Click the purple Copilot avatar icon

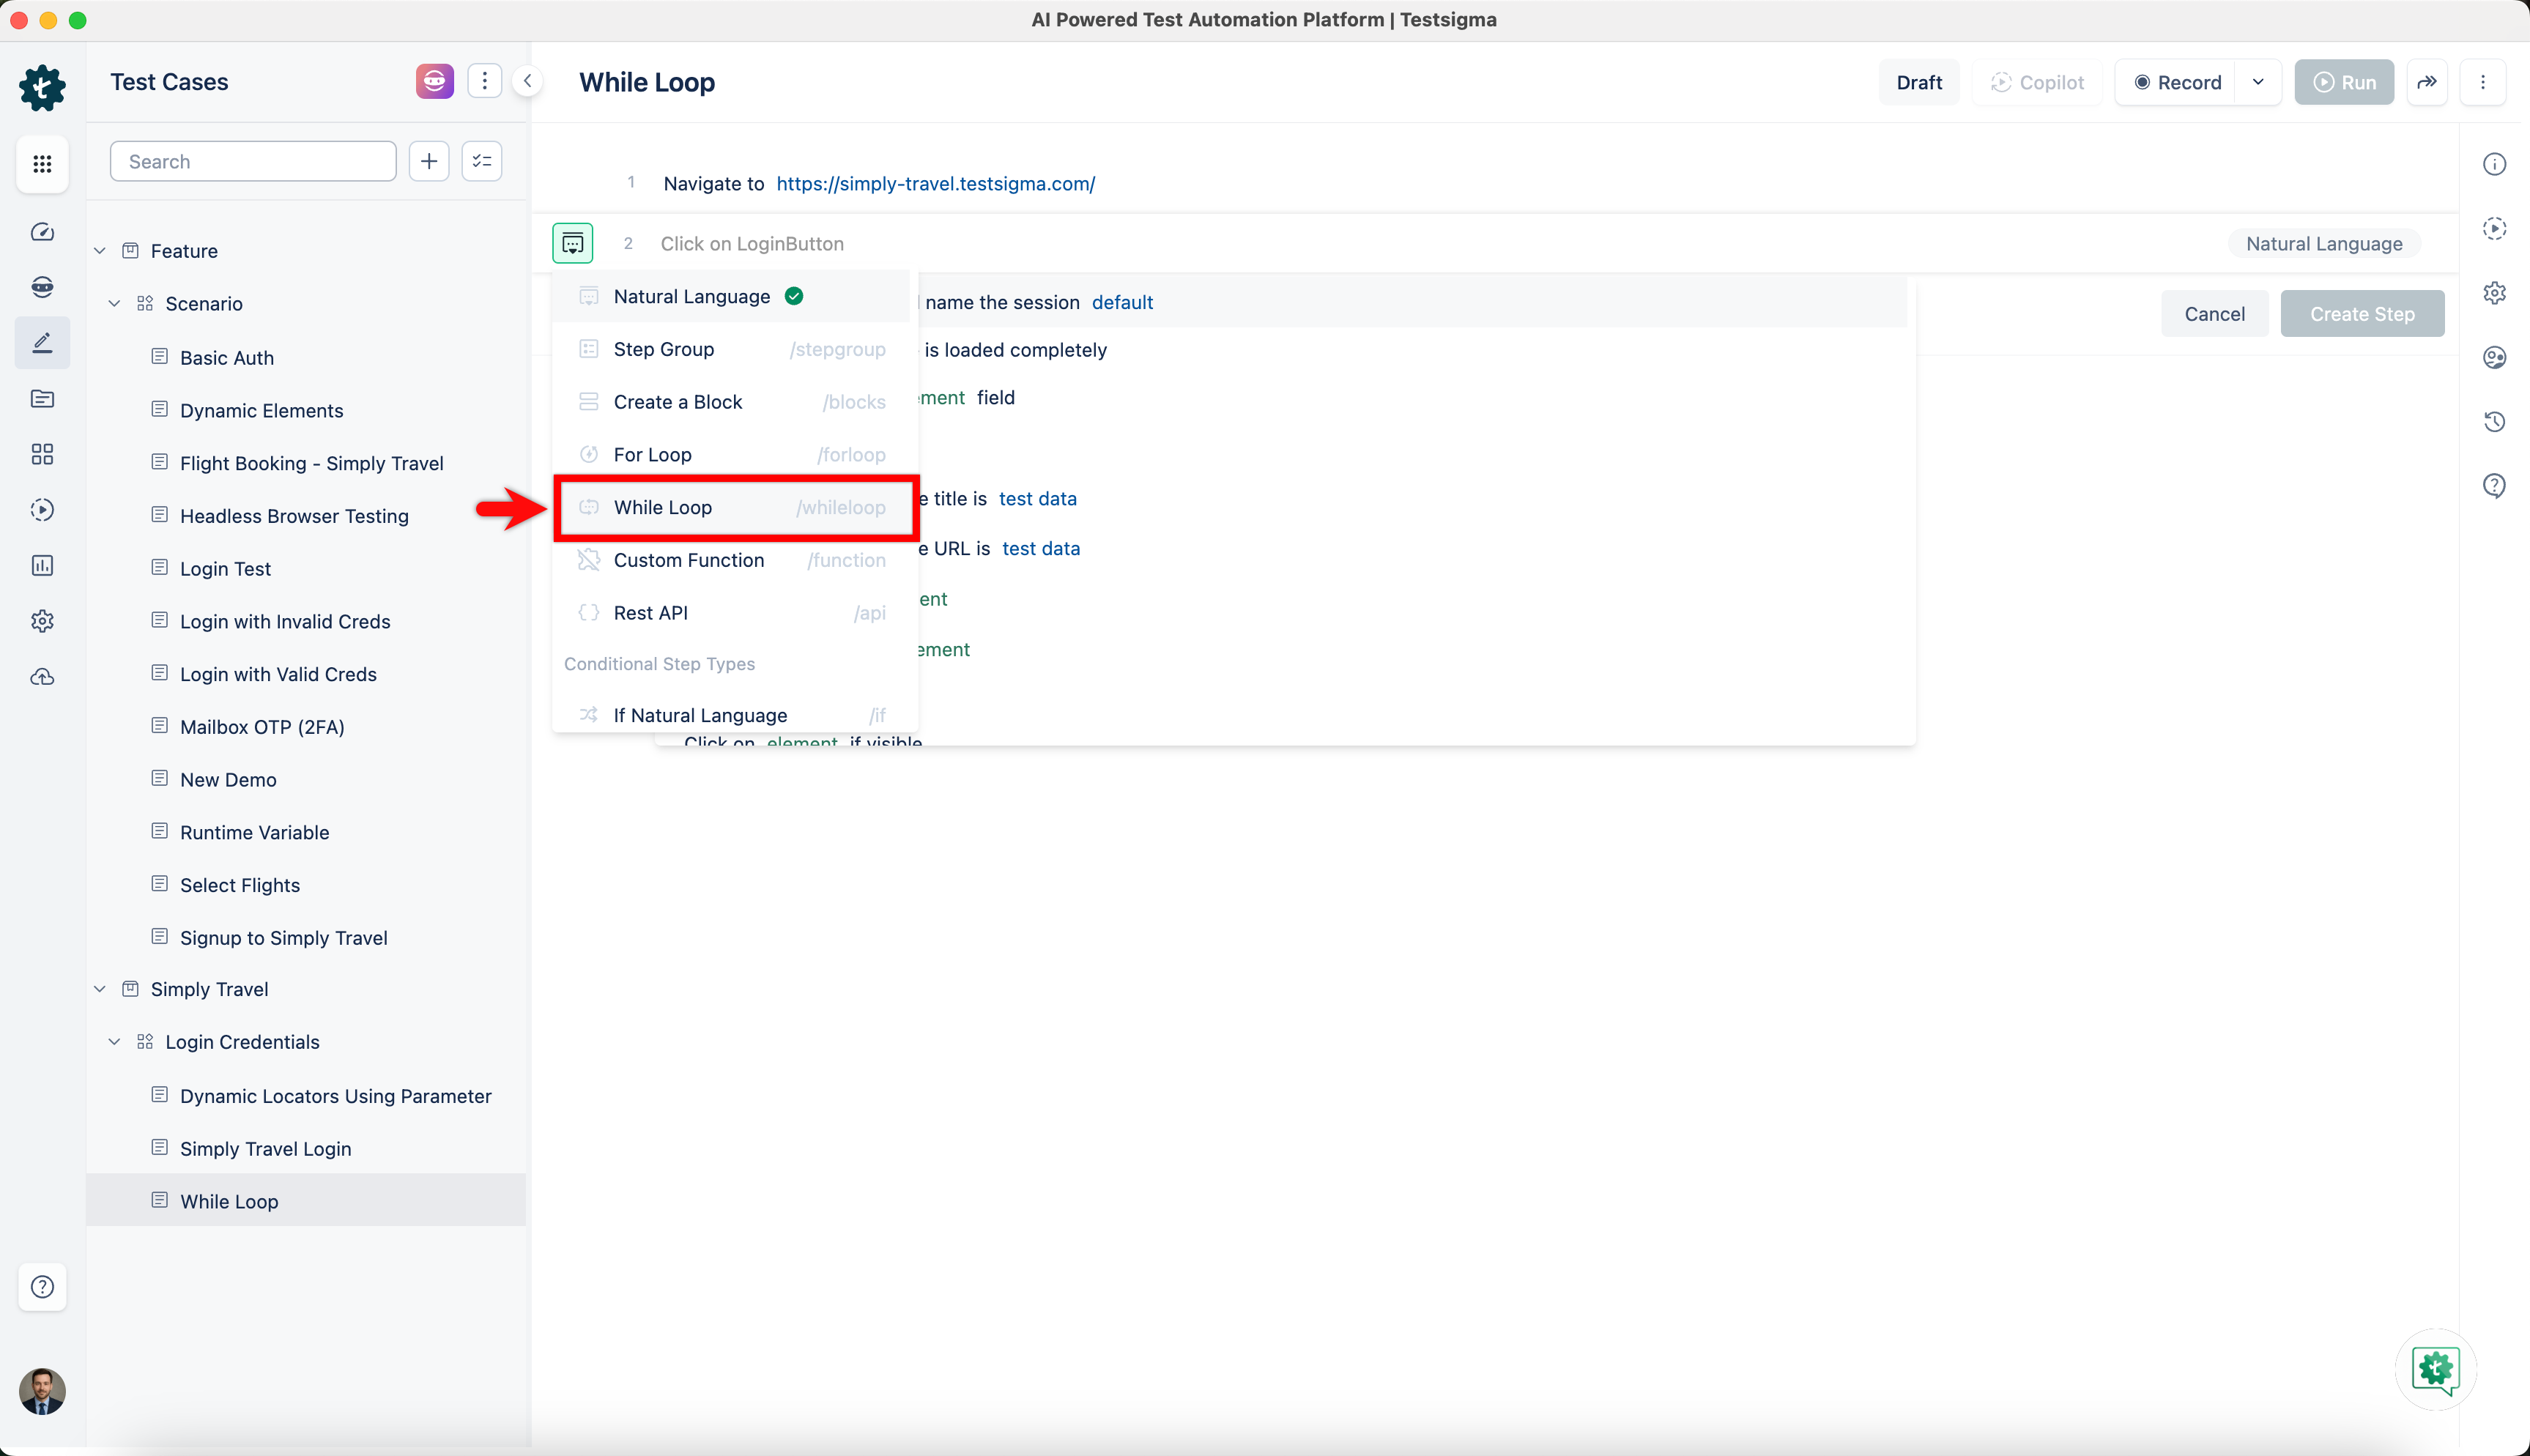434,81
